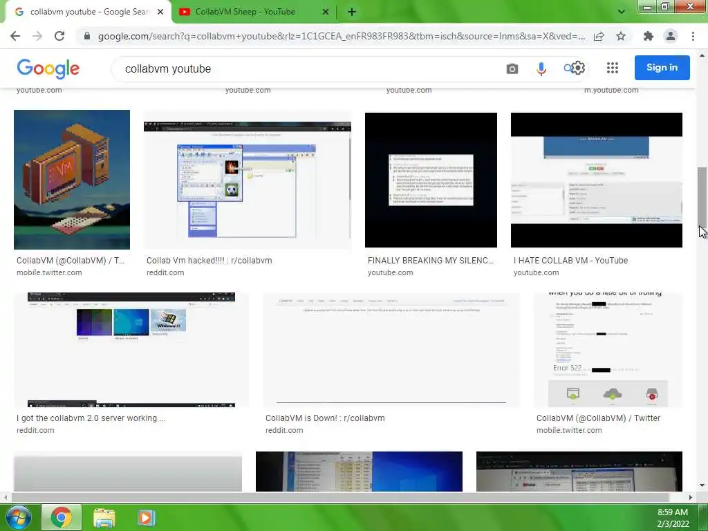
Task: Click 'mobile.twitter.com' under the Error 522 image
Action: 569,430
